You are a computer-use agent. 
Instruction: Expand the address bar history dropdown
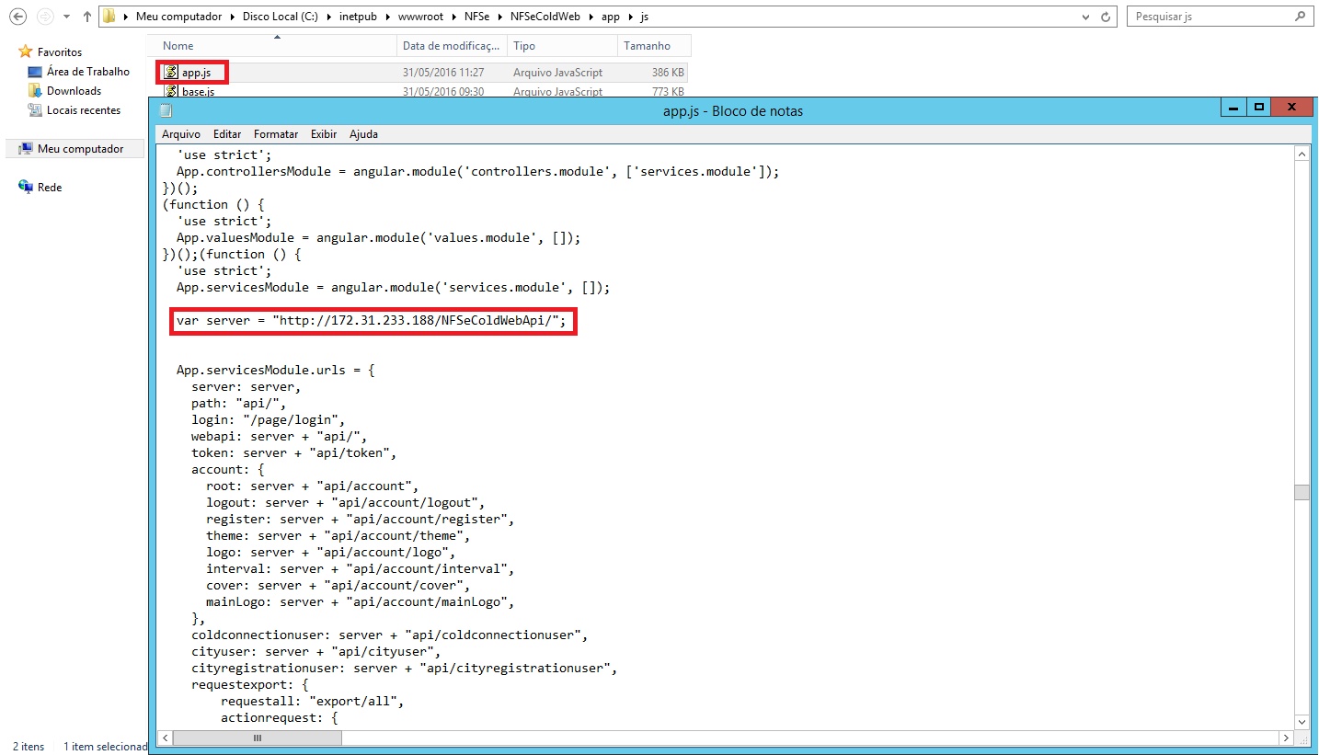(1086, 17)
